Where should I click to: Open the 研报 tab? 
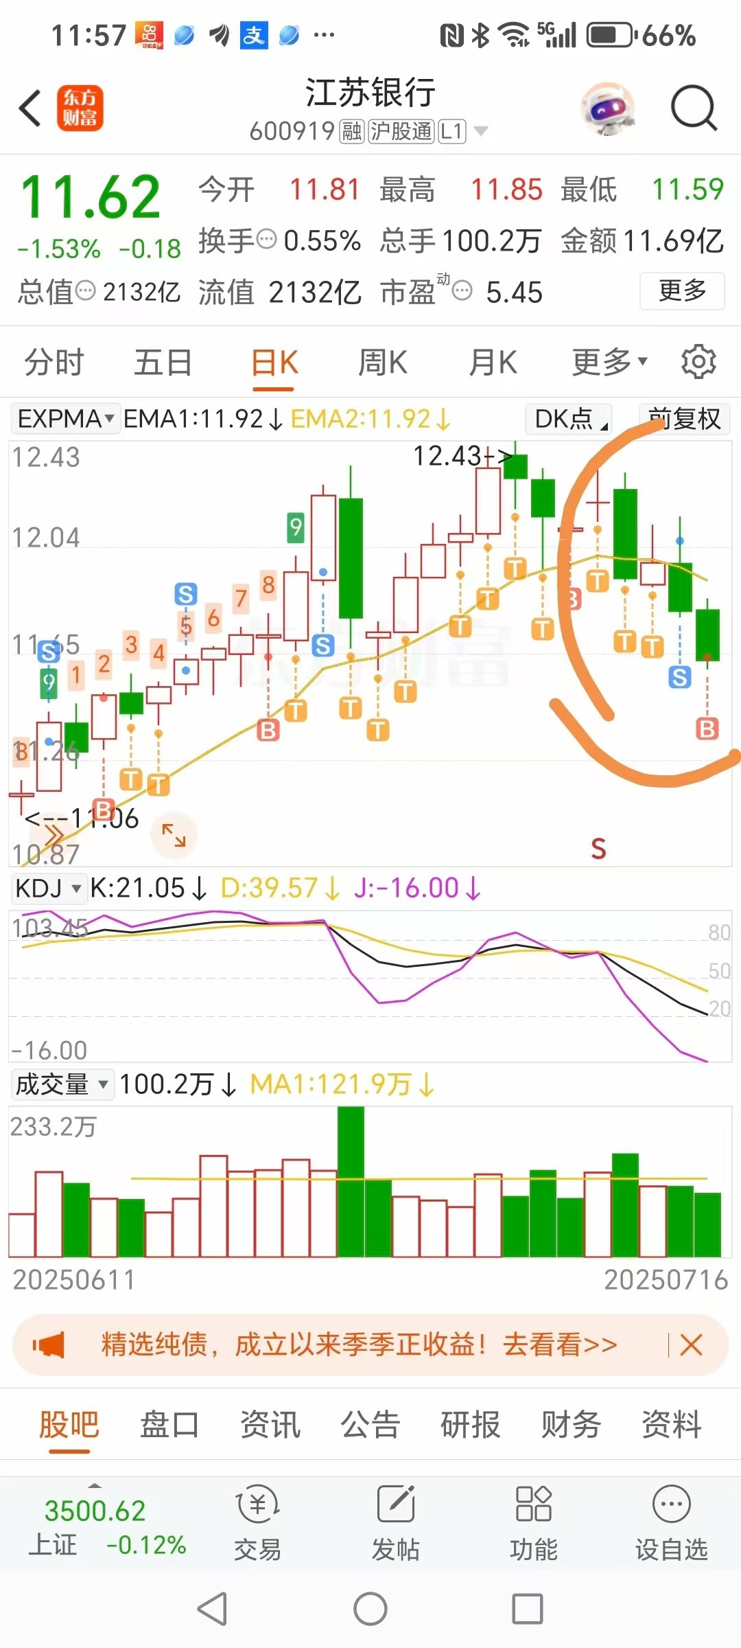pyautogui.click(x=471, y=1424)
